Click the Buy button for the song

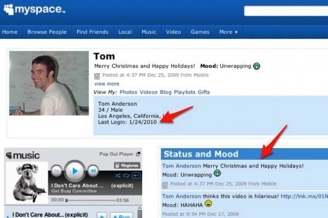tap(121, 215)
